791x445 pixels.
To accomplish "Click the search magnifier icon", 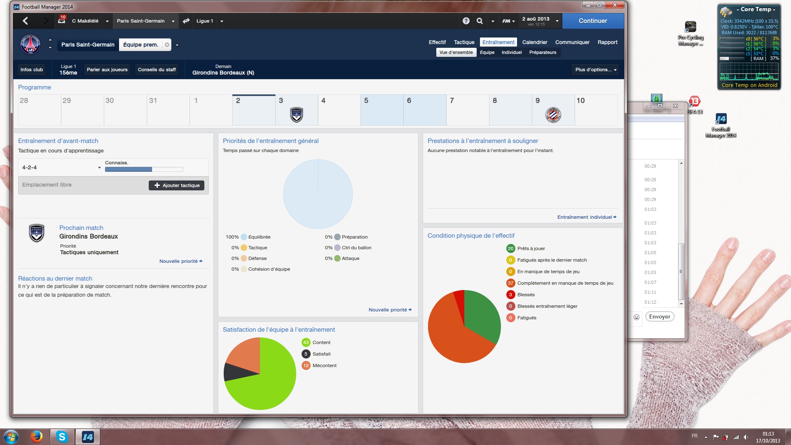I will [480, 21].
